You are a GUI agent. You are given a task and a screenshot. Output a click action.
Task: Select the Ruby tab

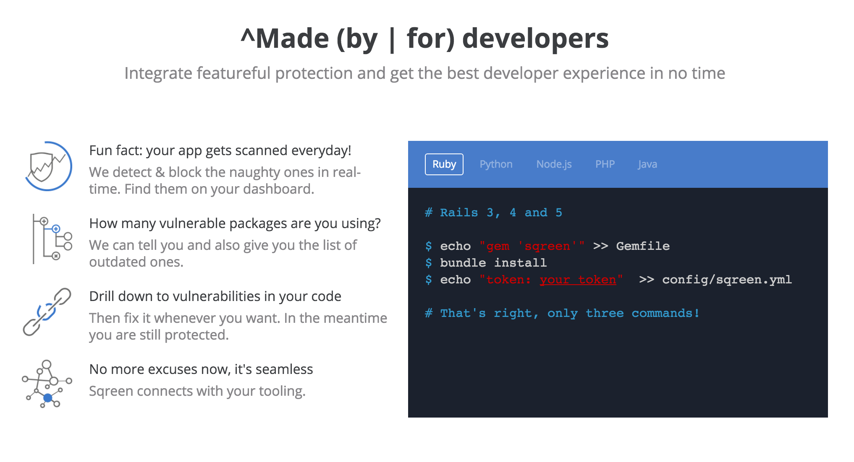tap(444, 164)
